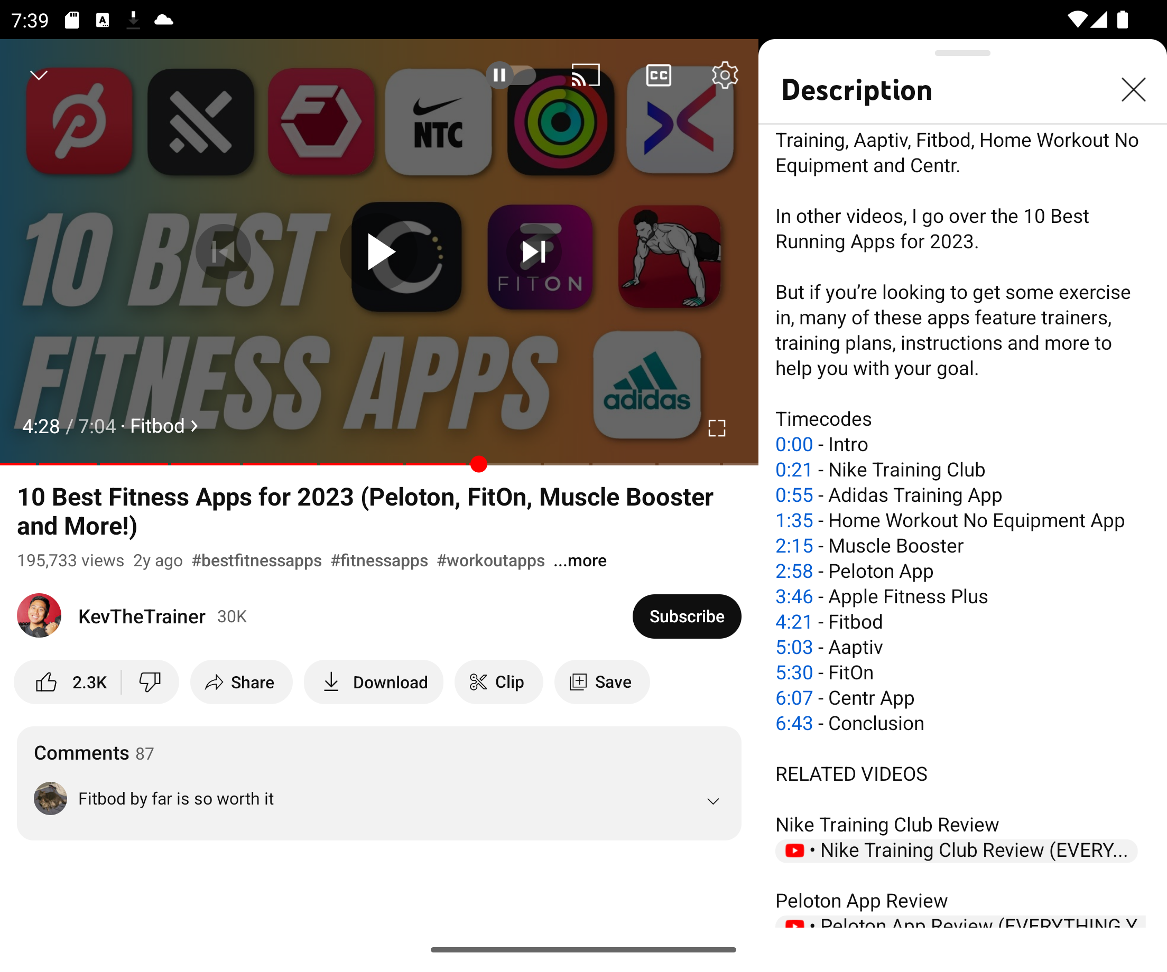Close the Description panel
1167x972 pixels.
click(x=1133, y=89)
